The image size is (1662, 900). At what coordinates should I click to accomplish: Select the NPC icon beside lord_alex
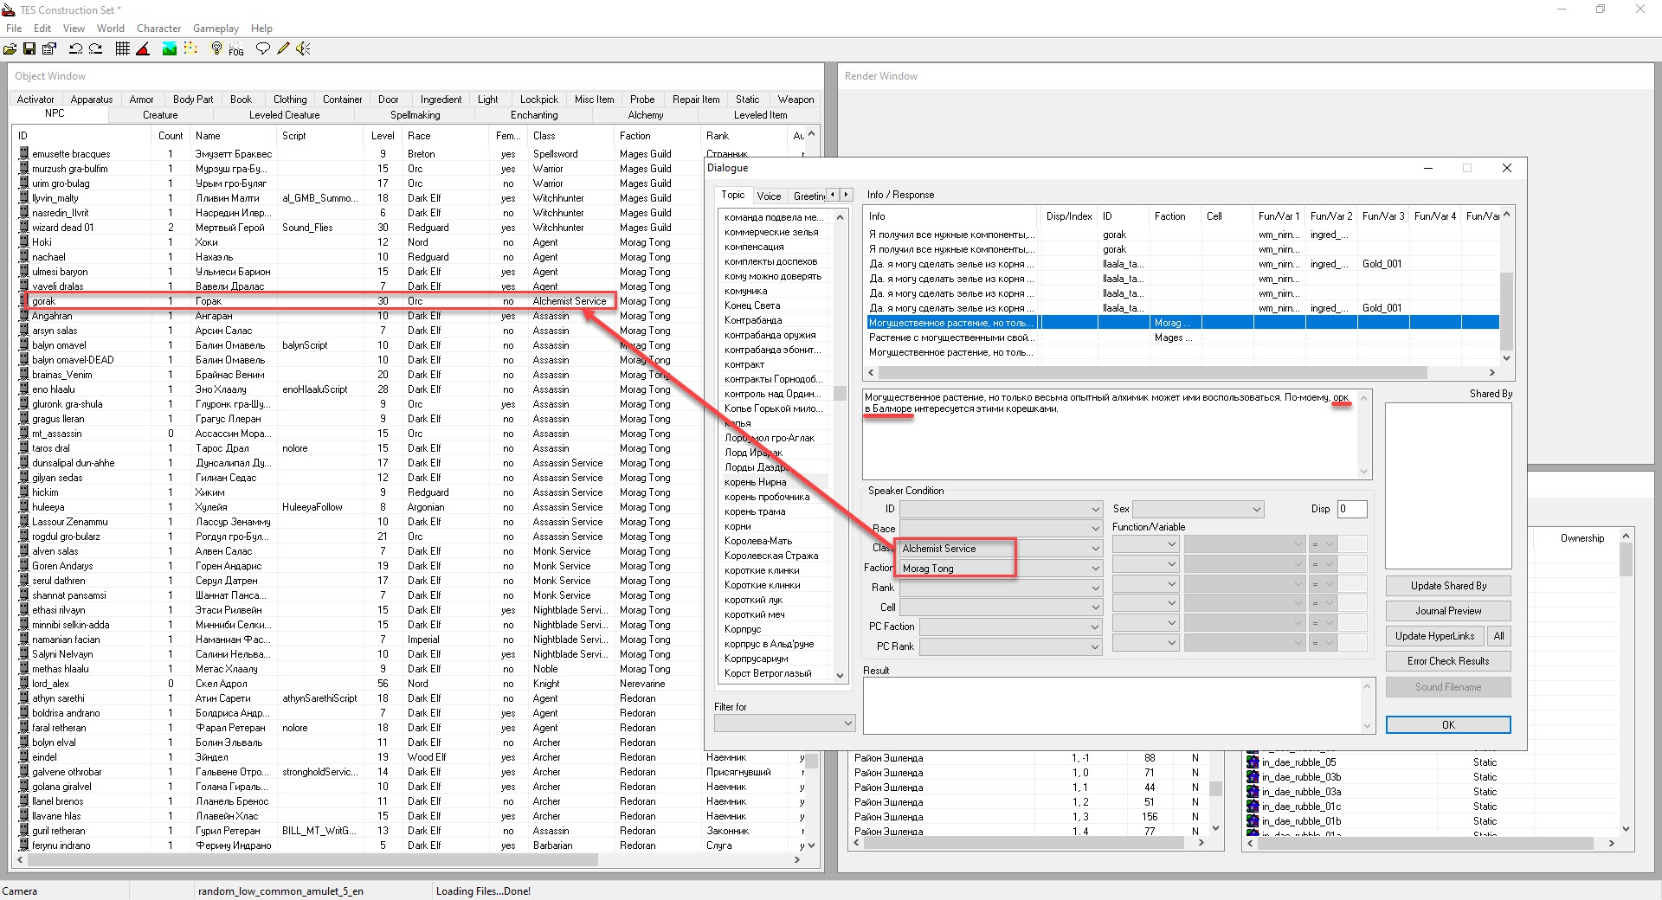24,684
